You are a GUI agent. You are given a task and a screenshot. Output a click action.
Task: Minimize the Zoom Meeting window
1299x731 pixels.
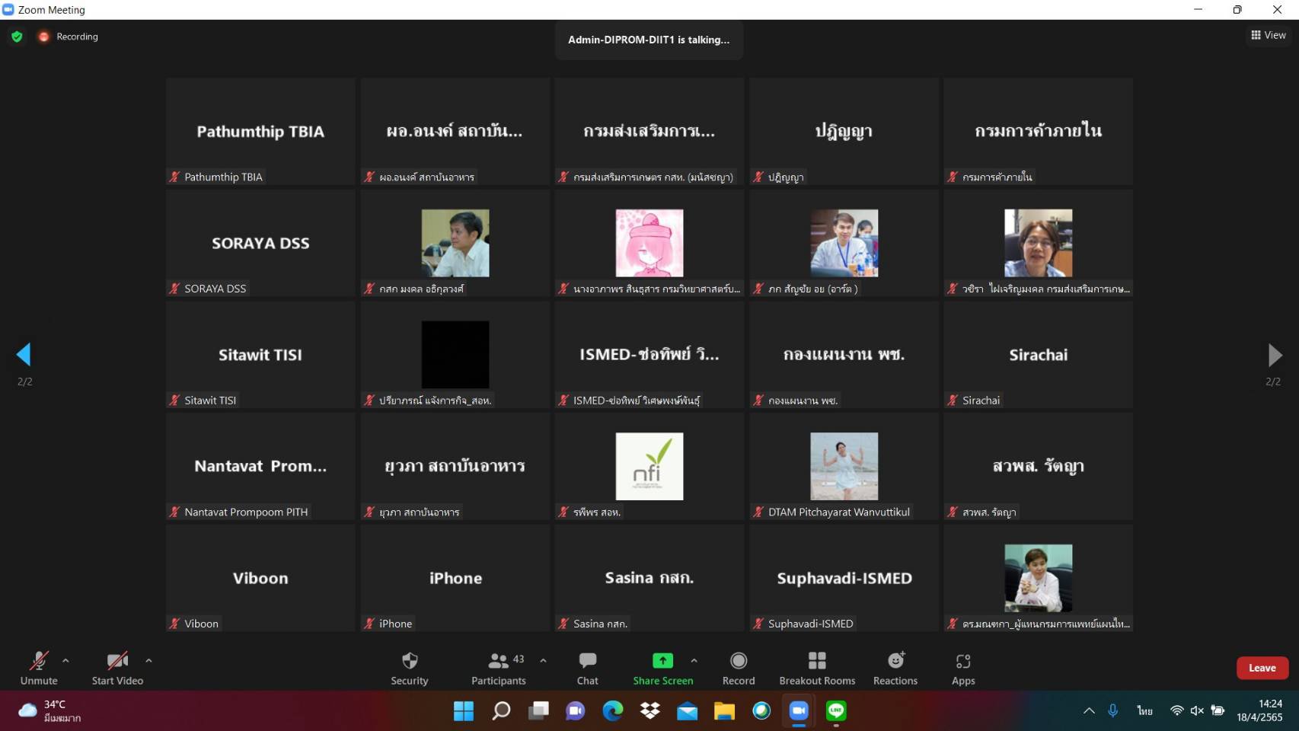coord(1198,9)
